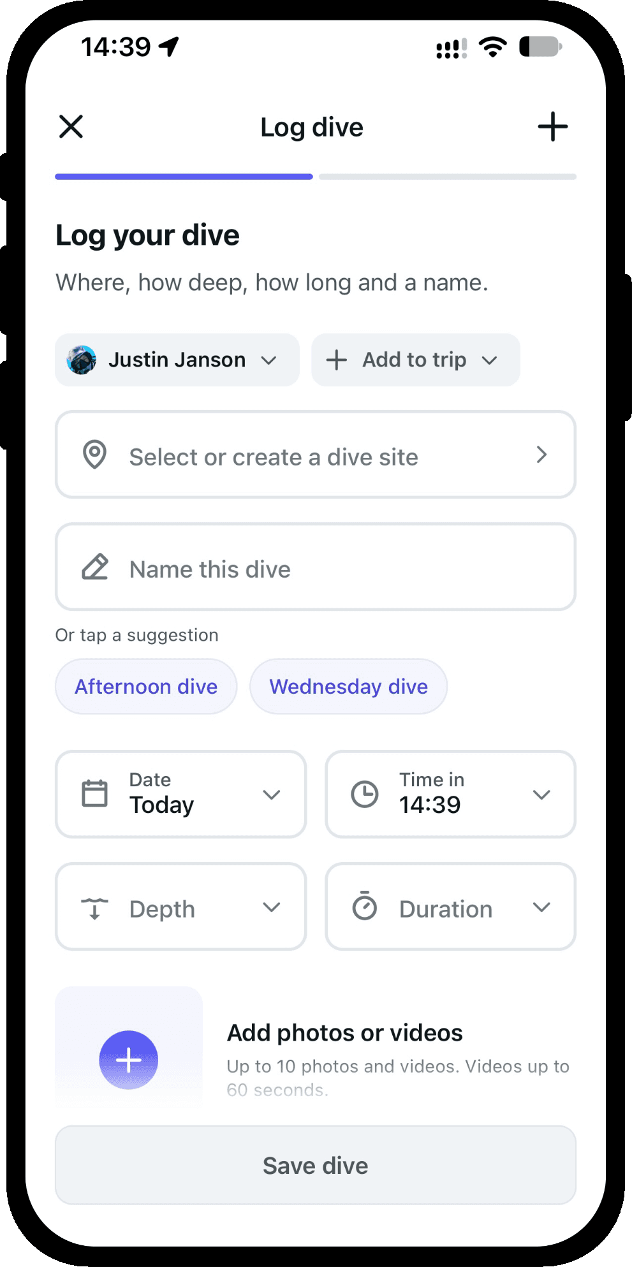Tap the blue first-step progress bar segment
Viewport: 632px width, 1267px height.
(x=184, y=177)
